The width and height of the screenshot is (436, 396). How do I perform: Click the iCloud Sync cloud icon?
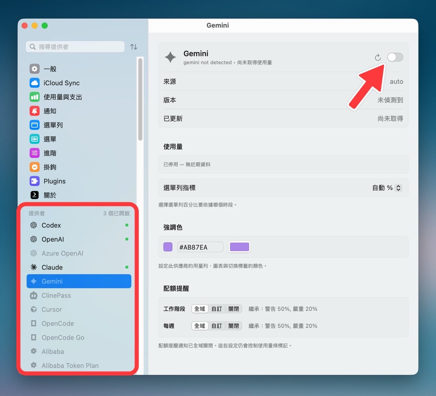pyautogui.click(x=34, y=83)
